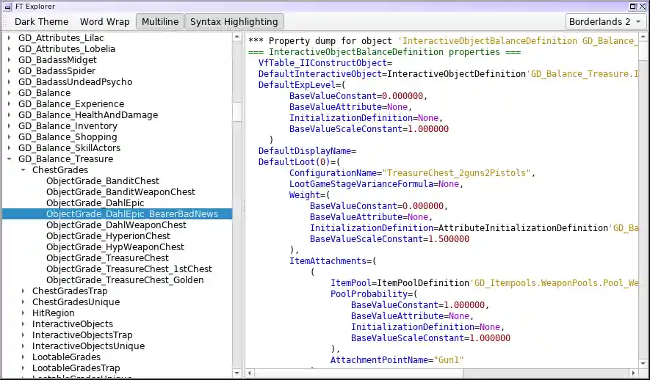Viewport: 650px width, 380px height.
Task: Select ObjectGrade_TreasureChest_Golden entry
Action: [x=125, y=280]
